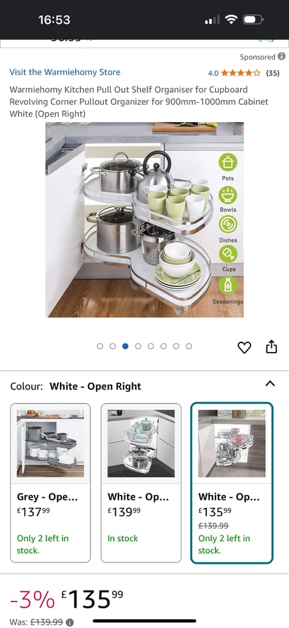
Task: Tap the share icon
Action: [271, 347]
